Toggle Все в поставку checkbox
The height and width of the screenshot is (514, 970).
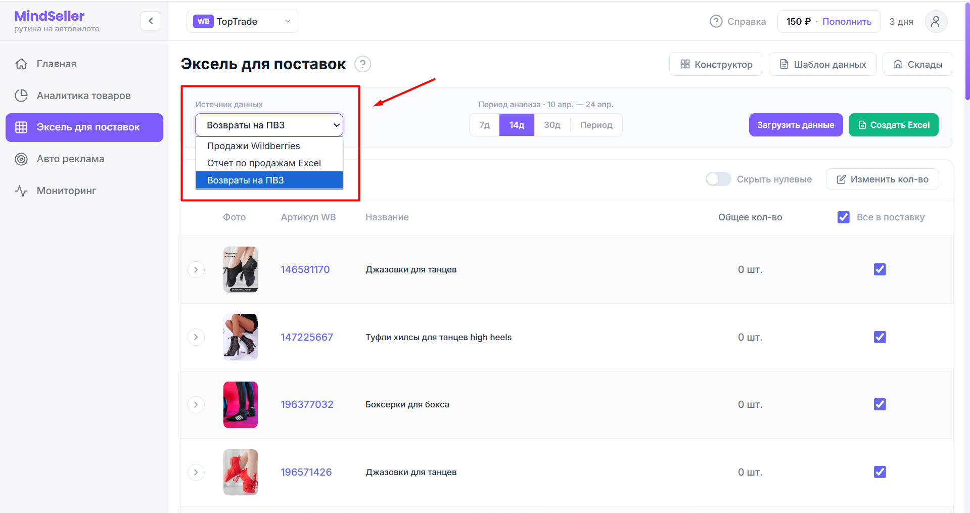[x=843, y=217]
